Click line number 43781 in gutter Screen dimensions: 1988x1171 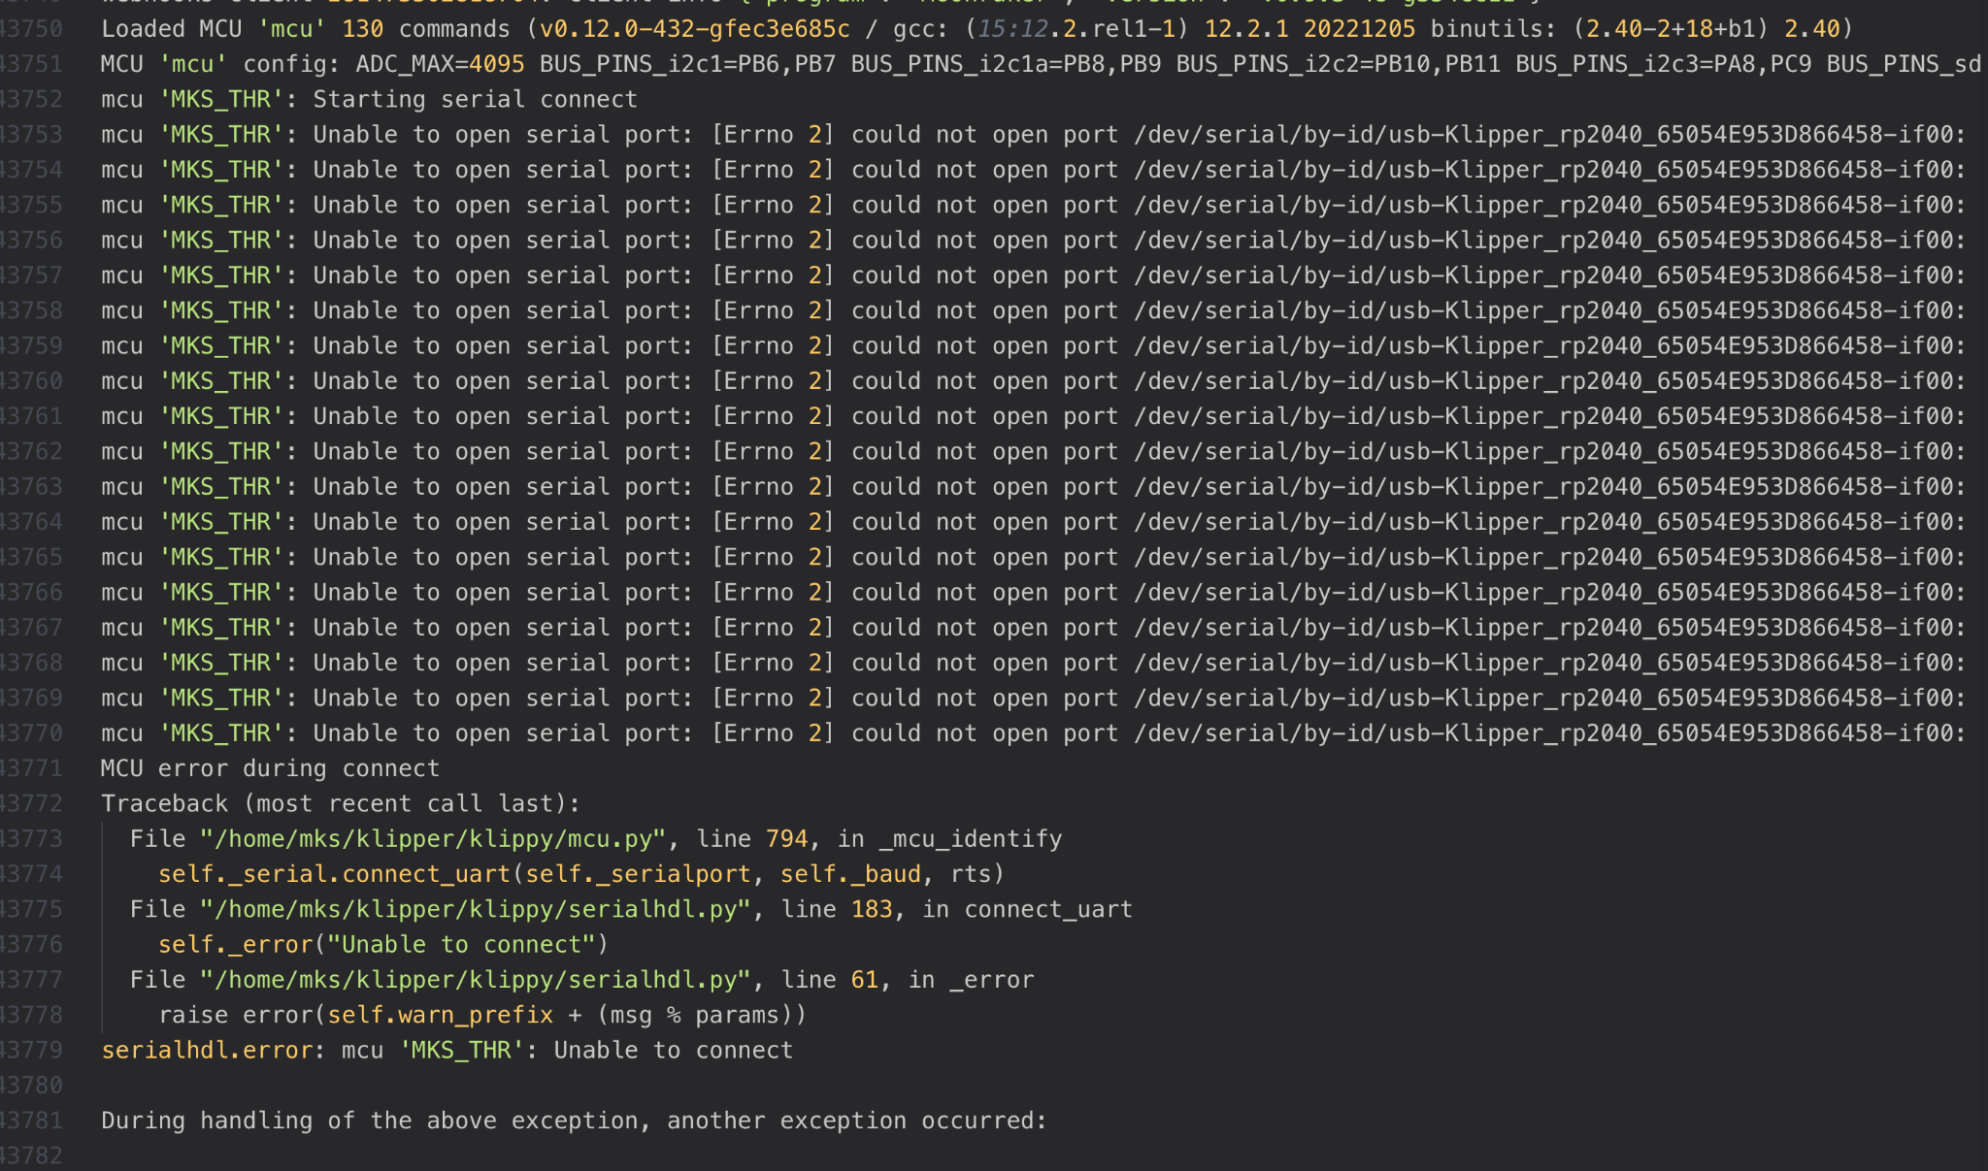31,1121
